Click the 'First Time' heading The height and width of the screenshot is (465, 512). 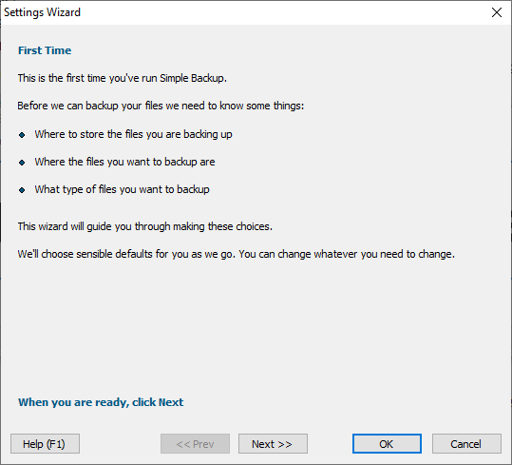[x=45, y=50]
